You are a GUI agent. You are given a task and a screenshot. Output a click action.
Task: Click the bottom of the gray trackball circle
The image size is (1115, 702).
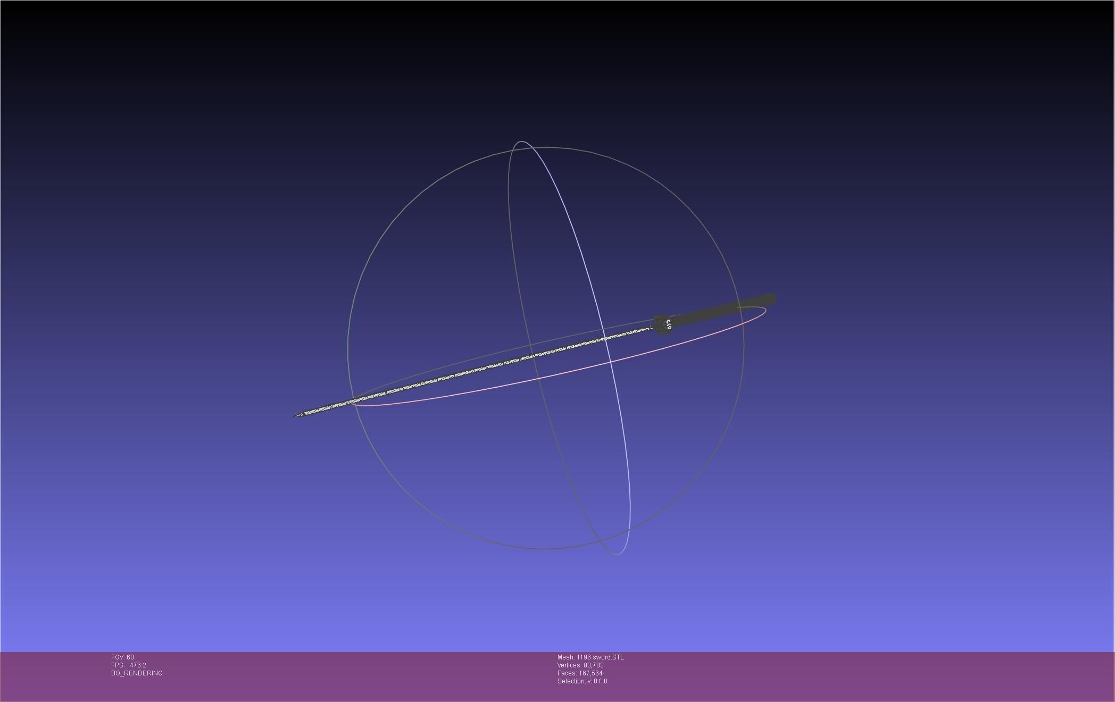coord(543,549)
